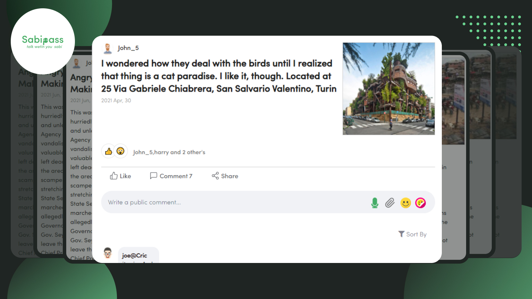Open the Sort By filter
532x299 pixels.
pyautogui.click(x=412, y=234)
